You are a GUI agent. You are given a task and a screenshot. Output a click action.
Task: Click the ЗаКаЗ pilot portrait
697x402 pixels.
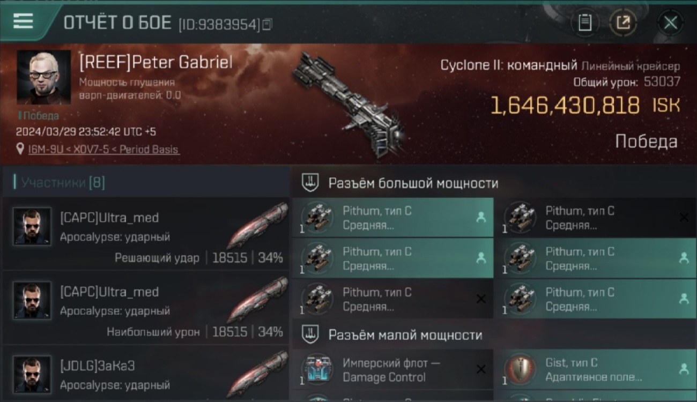32,374
